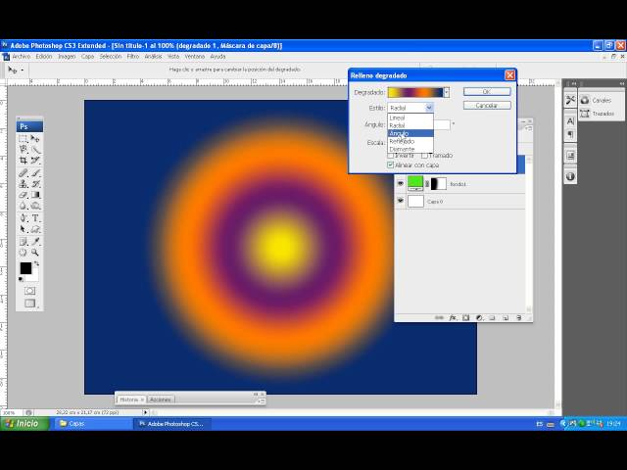Select the Custom Shape tool

pyautogui.click(x=35, y=229)
